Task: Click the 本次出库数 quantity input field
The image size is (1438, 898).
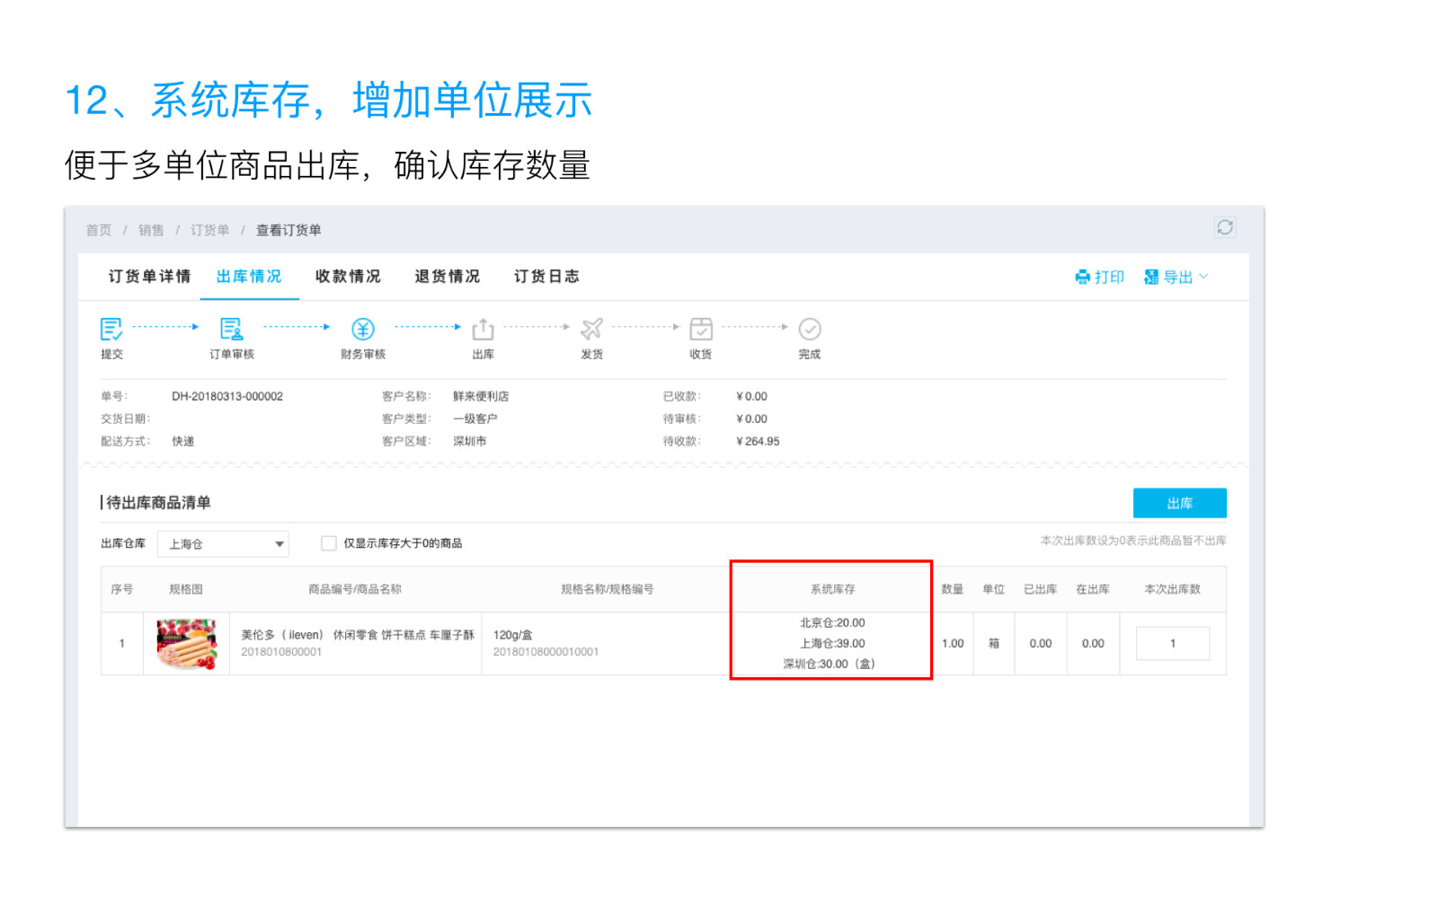Action: pos(1172,644)
